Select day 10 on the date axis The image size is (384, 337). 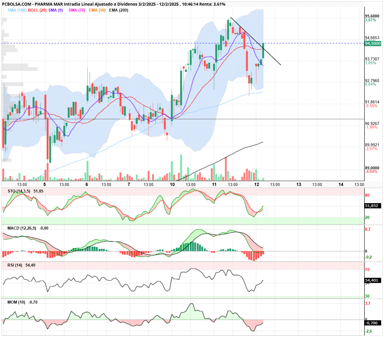(x=172, y=184)
